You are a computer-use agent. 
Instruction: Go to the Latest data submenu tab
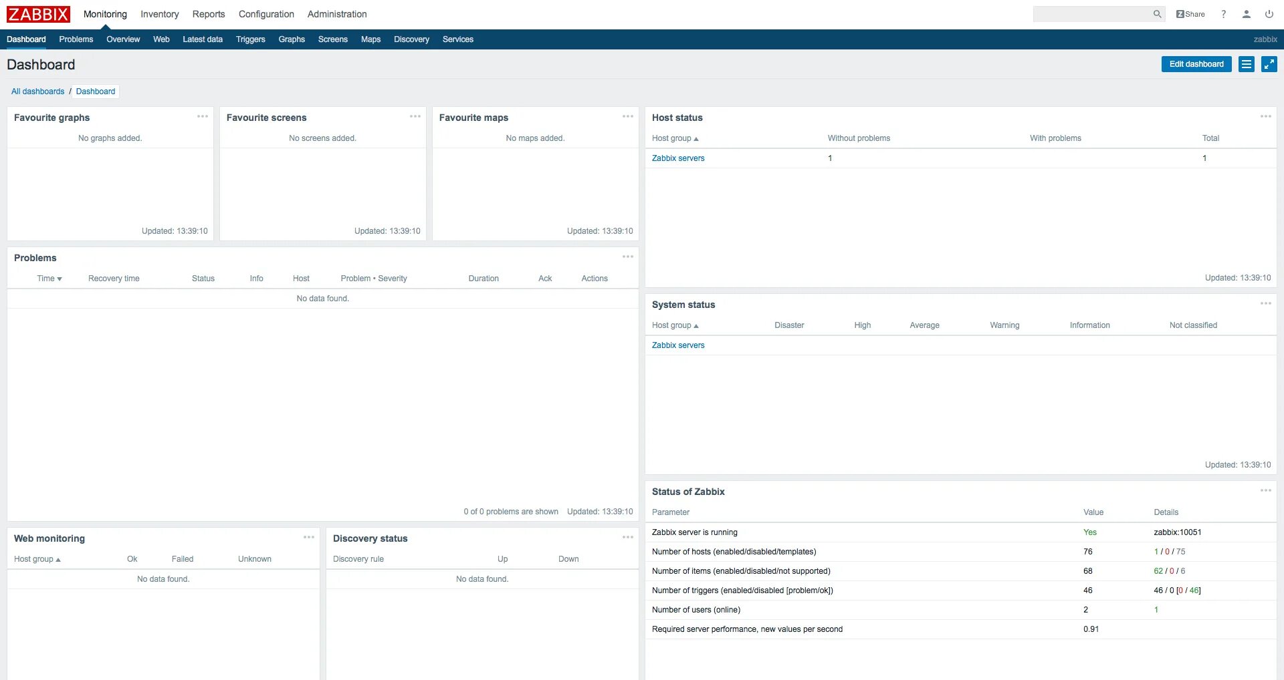(x=203, y=39)
